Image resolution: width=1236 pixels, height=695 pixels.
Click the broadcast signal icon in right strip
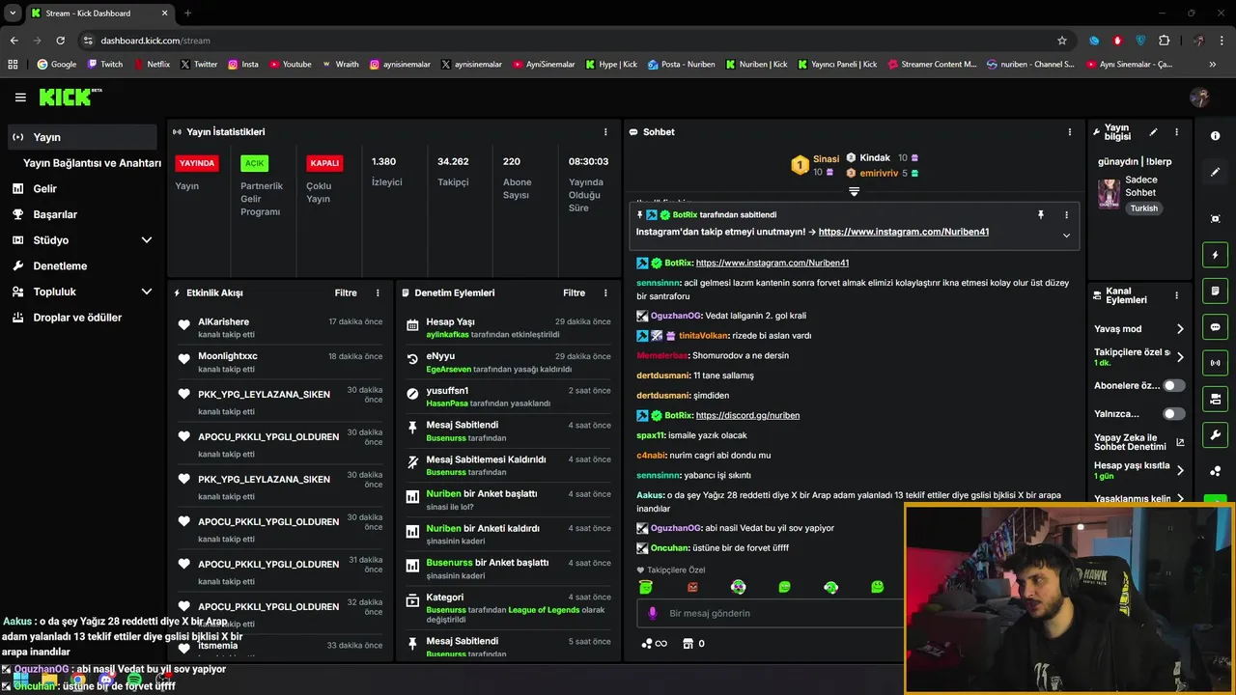pyautogui.click(x=1215, y=363)
